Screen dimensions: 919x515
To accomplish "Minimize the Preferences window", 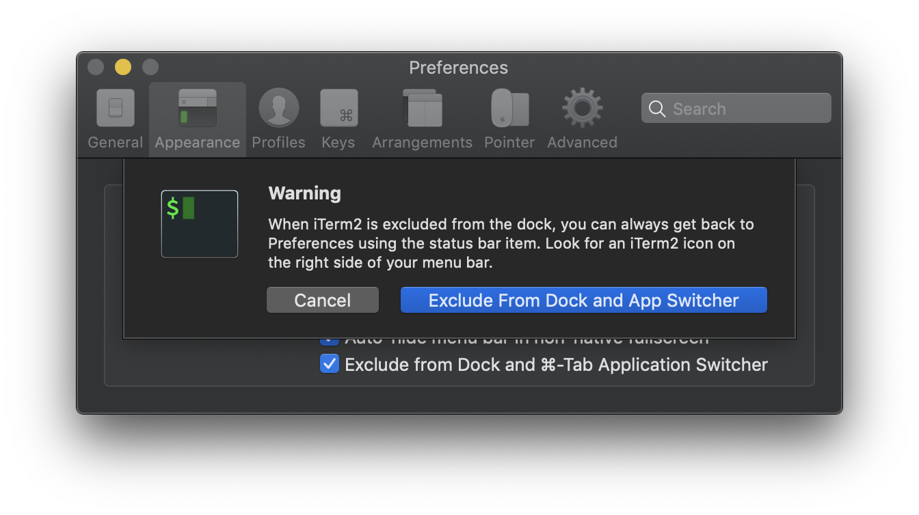I will [x=122, y=66].
